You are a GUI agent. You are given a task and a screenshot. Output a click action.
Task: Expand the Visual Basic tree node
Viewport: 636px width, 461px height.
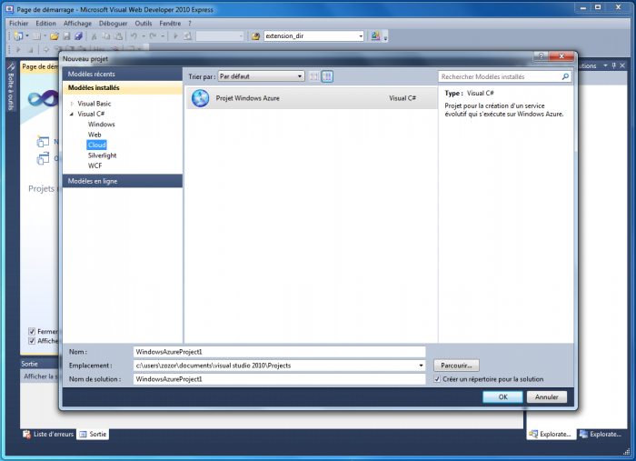(73, 104)
